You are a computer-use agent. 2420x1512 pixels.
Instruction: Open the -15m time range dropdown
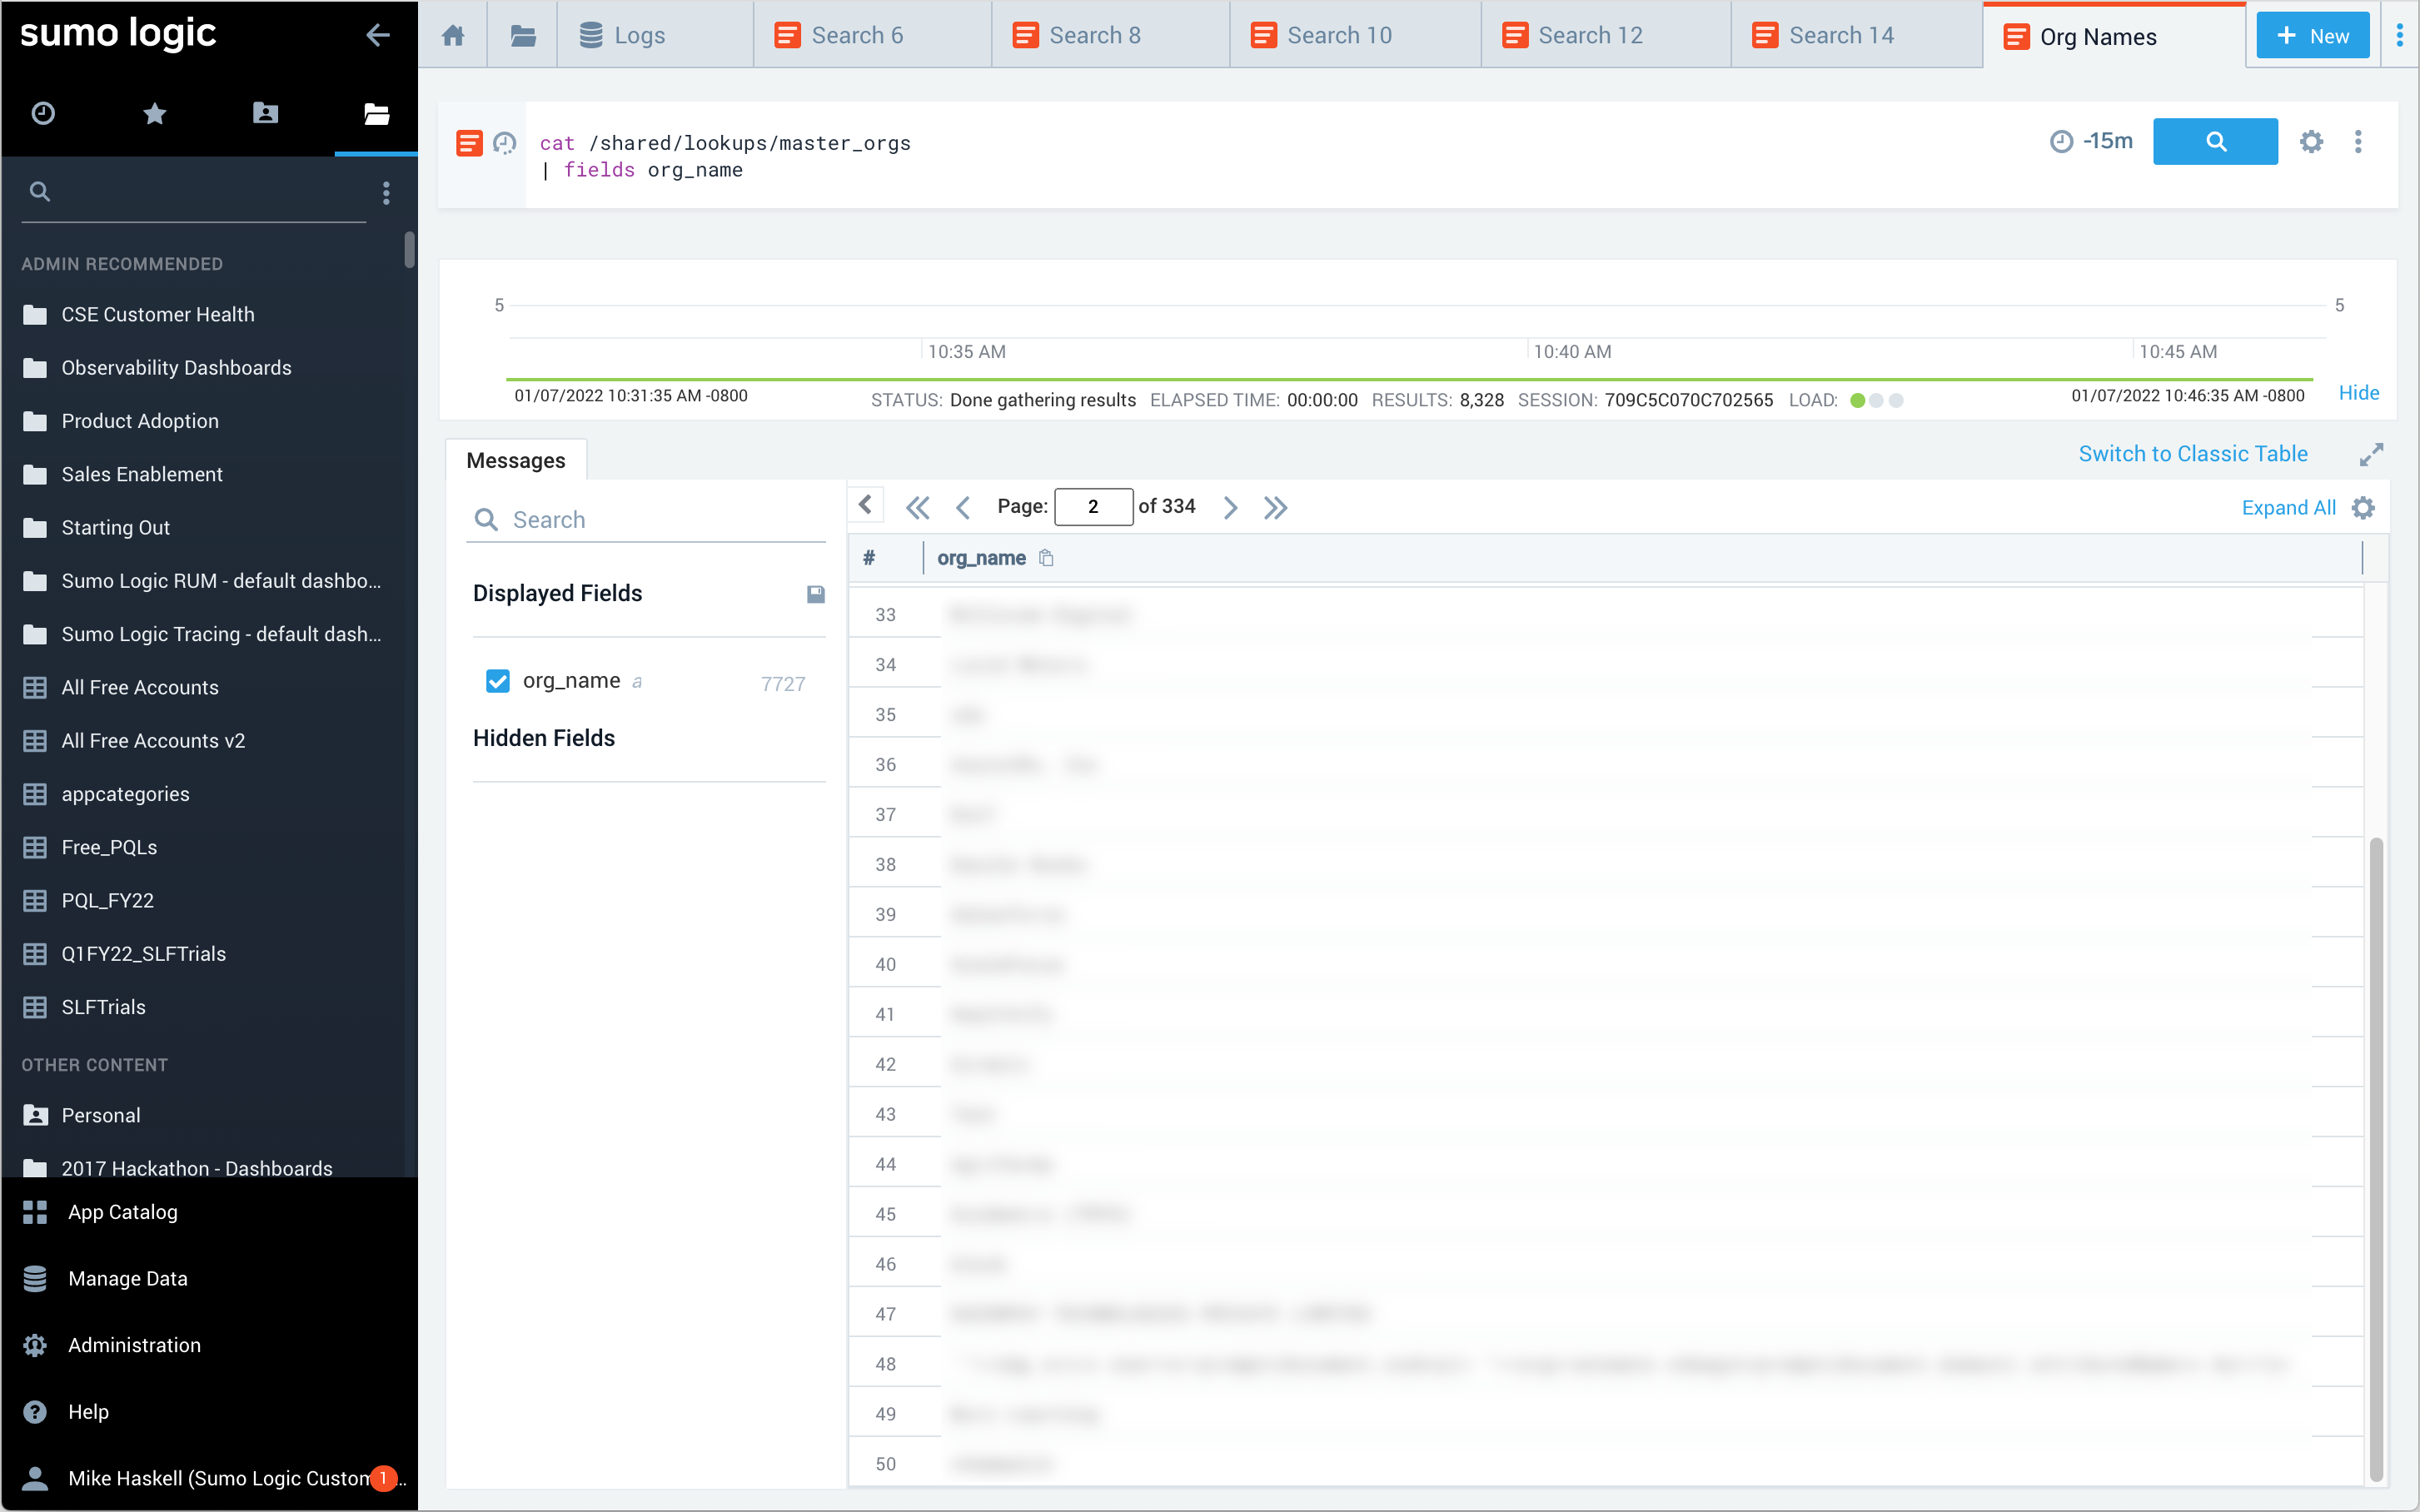point(2092,141)
